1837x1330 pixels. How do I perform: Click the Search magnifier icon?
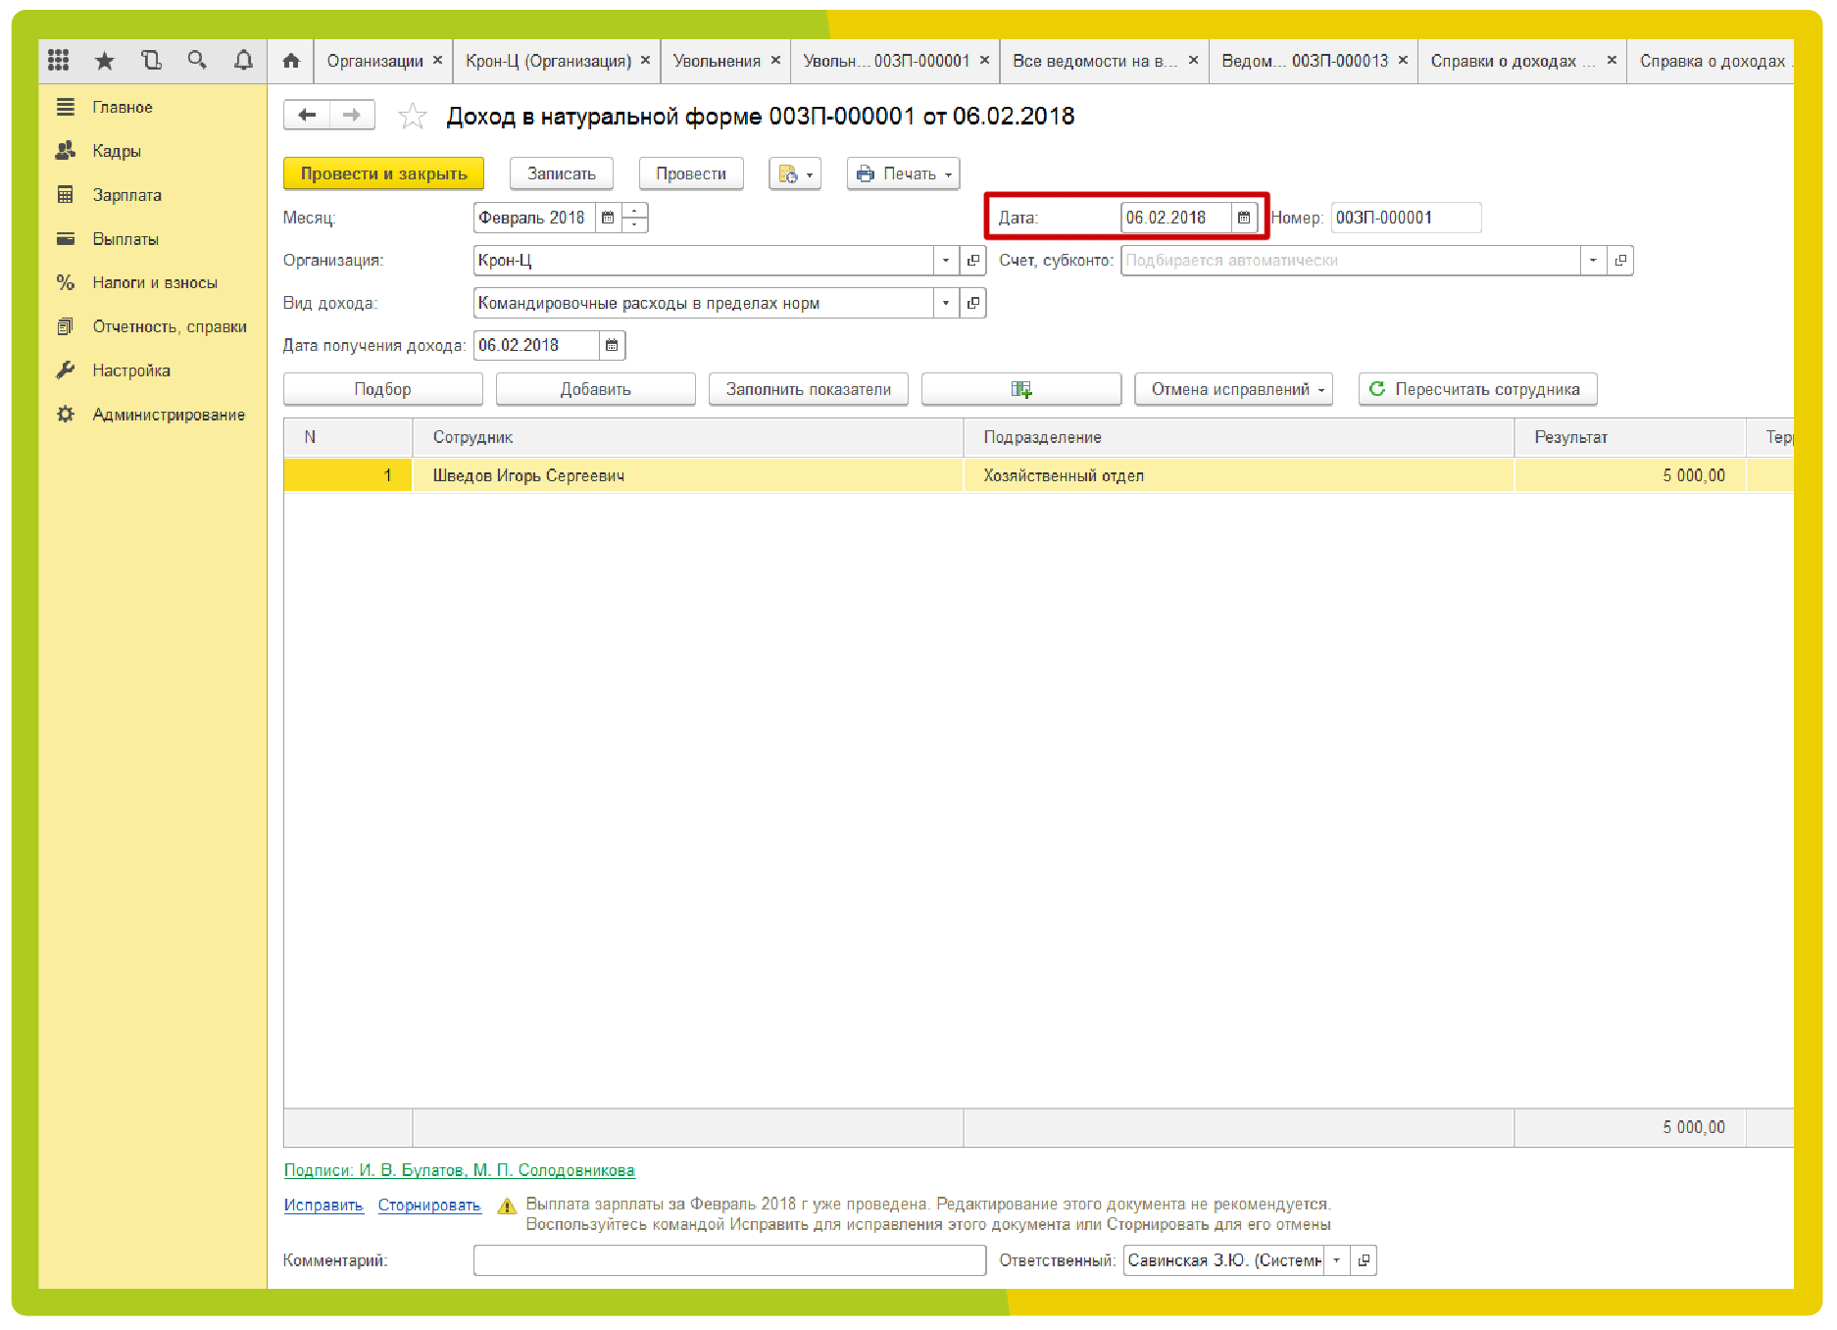[x=197, y=61]
